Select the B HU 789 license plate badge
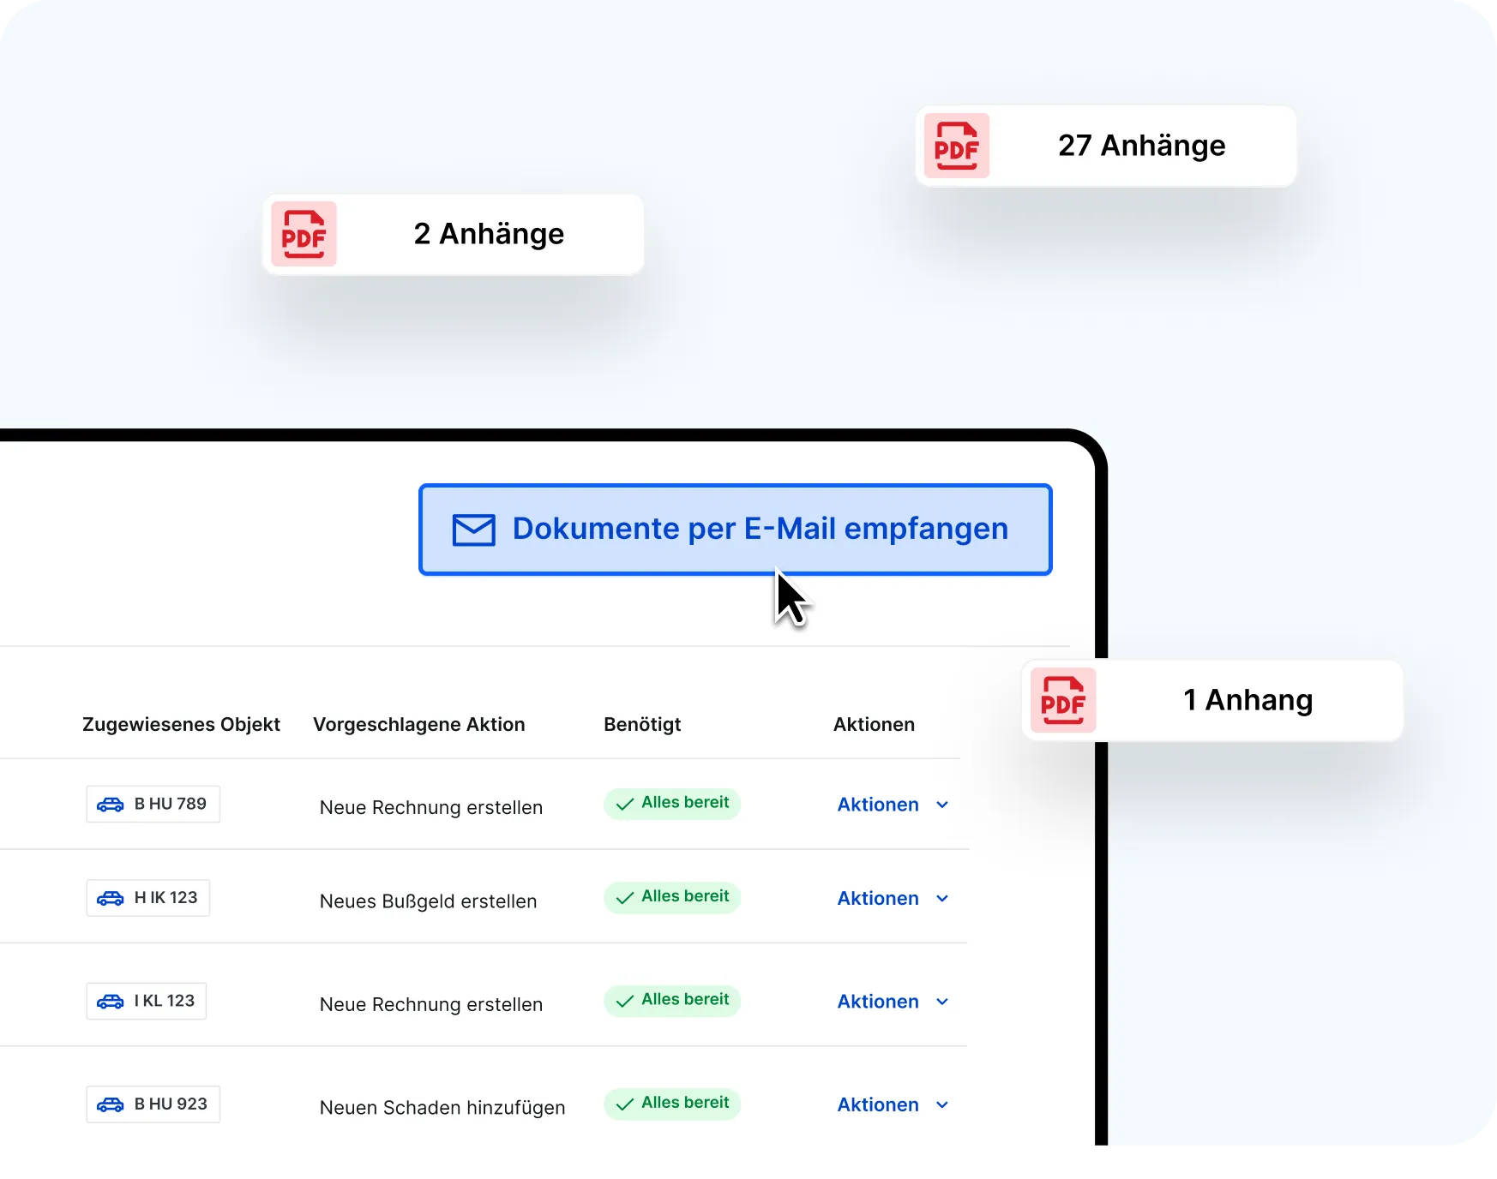 click(x=153, y=804)
